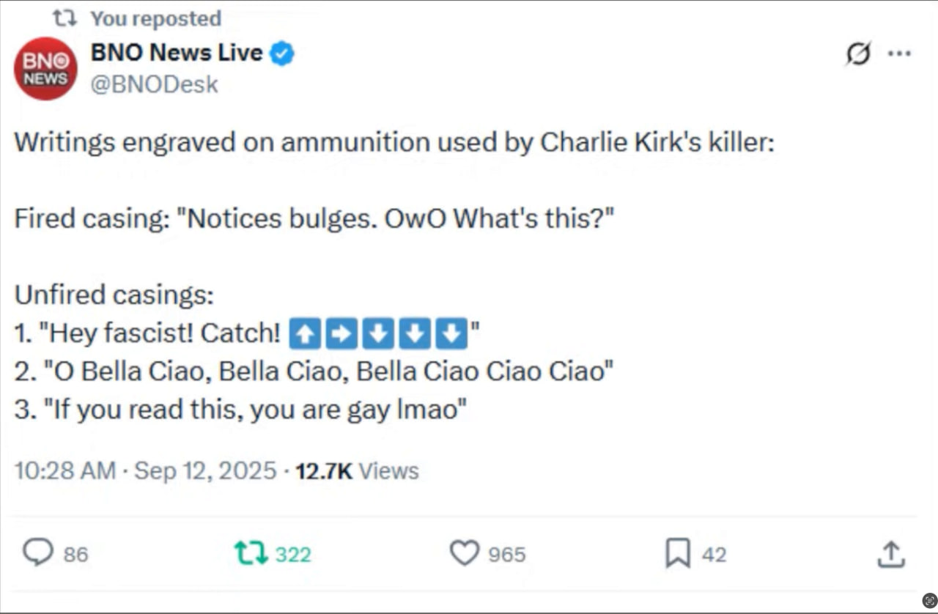The height and width of the screenshot is (614, 938).
Task: Toggle the bookmark icon
Action: pyautogui.click(x=678, y=553)
